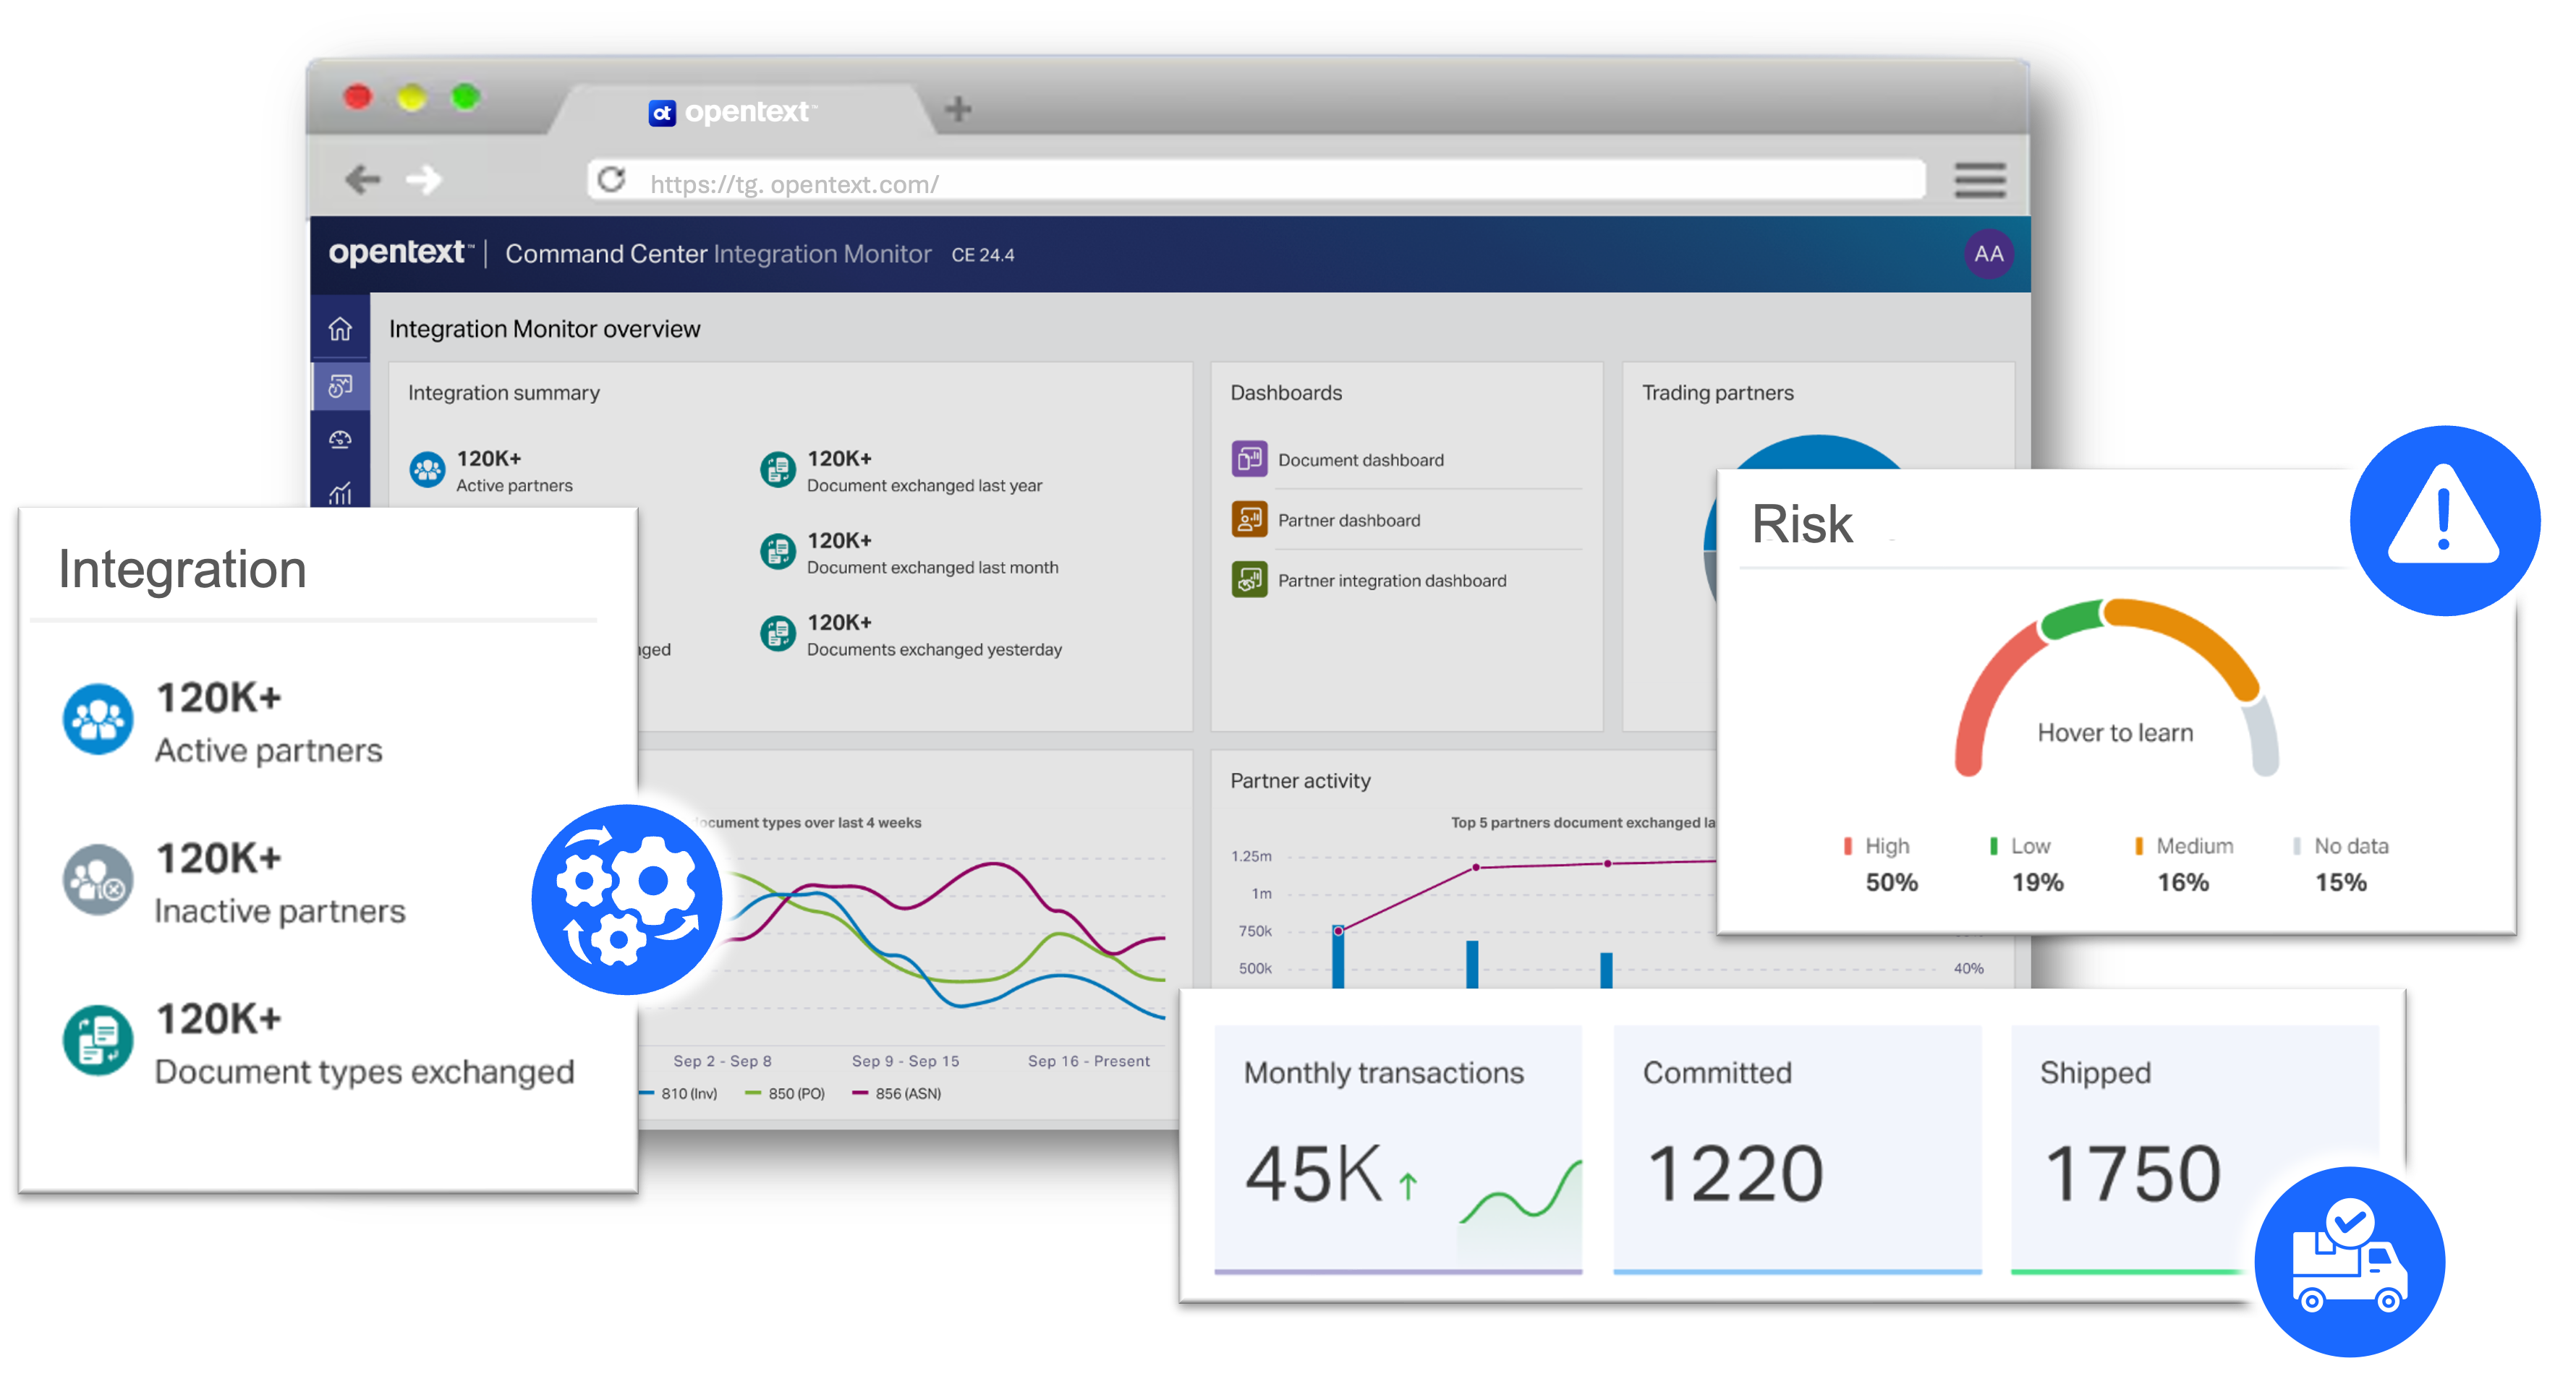Viewport: 2576px width, 1392px height.
Task: Open the AA user avatar menu
Action: click(1988, 254)
